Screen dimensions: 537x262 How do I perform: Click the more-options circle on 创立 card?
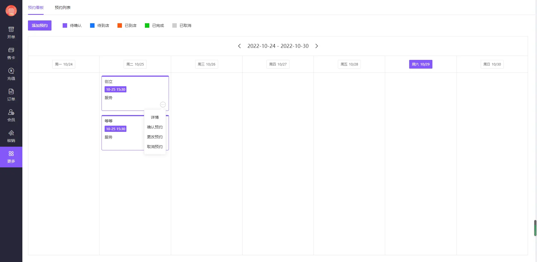(163, 104)
